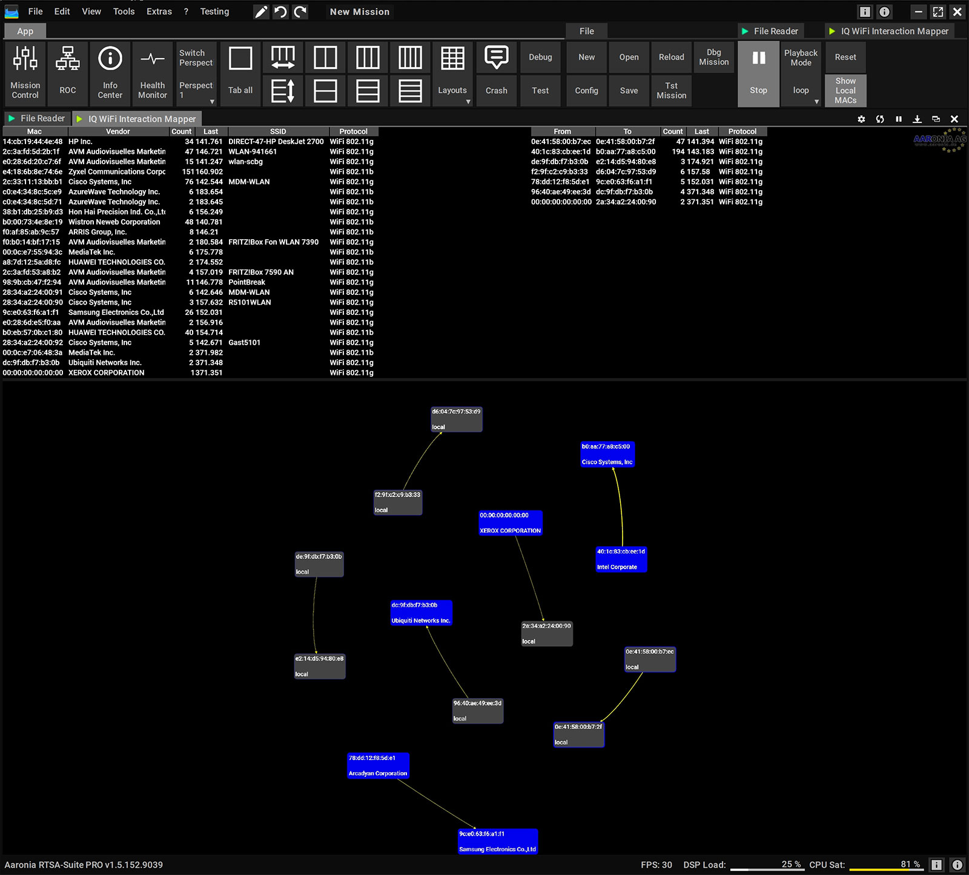Open the Extras menu
Screen dimensions: 969x875
(159, 12)
